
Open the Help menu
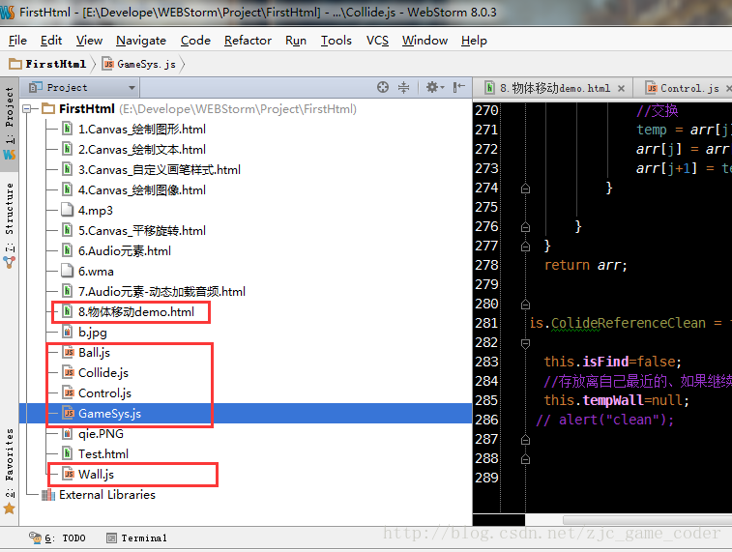pyautogui.click(x=474, y=41)
